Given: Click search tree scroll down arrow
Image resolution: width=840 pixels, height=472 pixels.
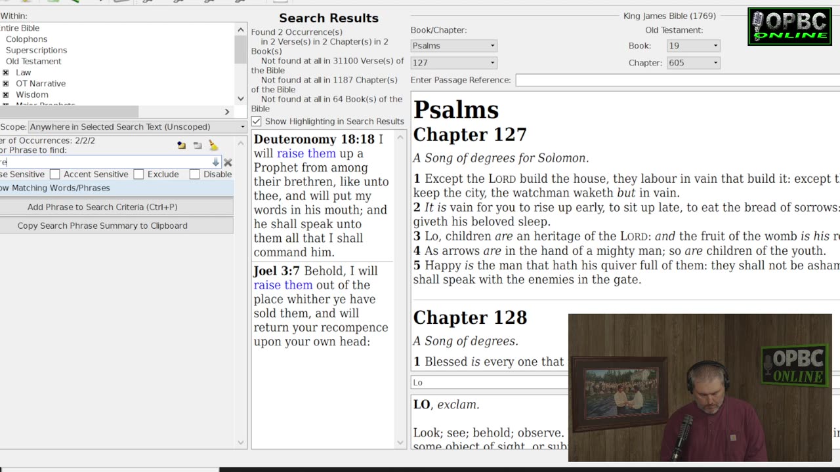Looking at the screenshot, I should click(x=241, y=99).
